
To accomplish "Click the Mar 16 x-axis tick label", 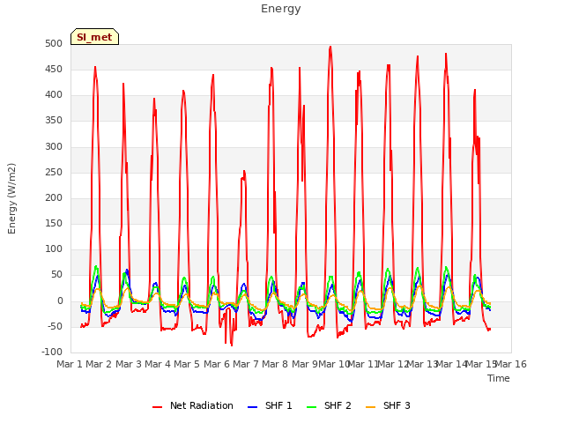I will tap(511, 364).
